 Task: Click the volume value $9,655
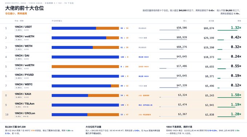pyautogui.click(x=210, y=67)
